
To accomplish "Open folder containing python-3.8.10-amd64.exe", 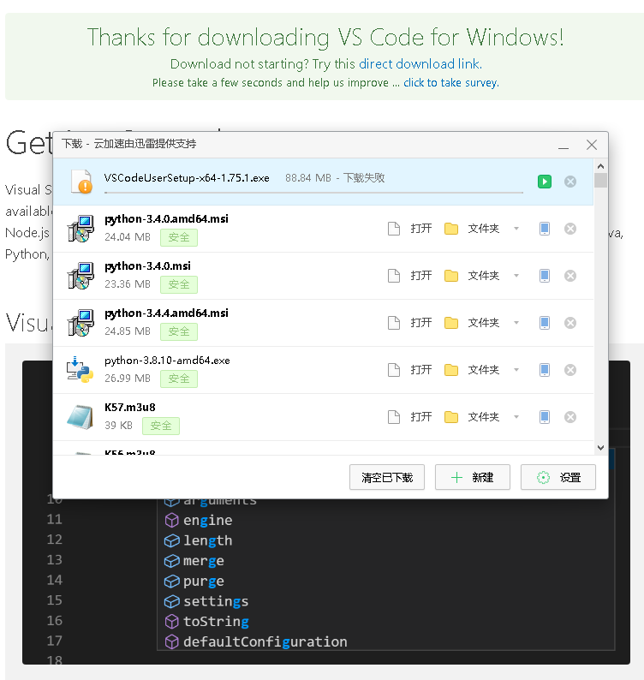I will tap(472, 370).
